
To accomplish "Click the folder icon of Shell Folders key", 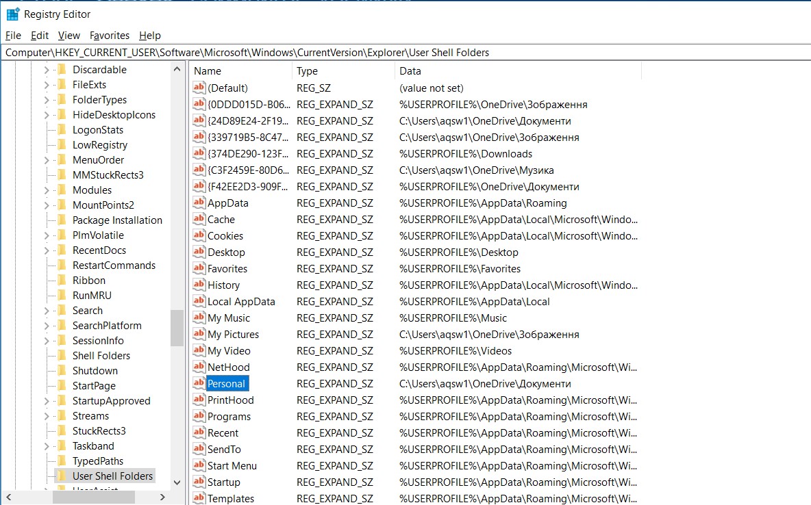I will tap(62, 355).
